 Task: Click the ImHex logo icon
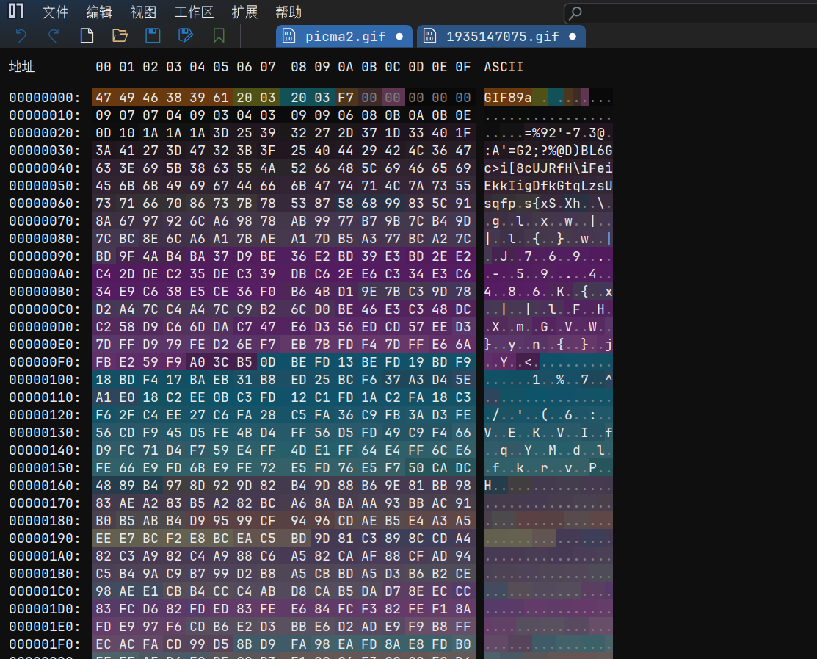click(15, 12)
